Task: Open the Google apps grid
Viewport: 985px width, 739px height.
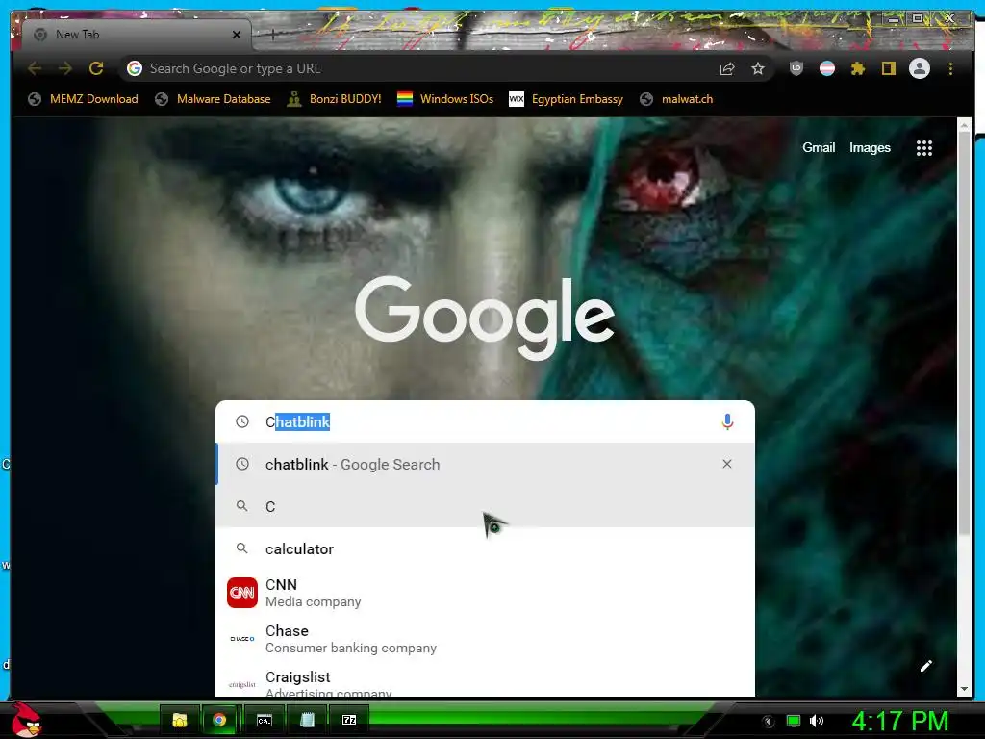Action: [924, 148]
